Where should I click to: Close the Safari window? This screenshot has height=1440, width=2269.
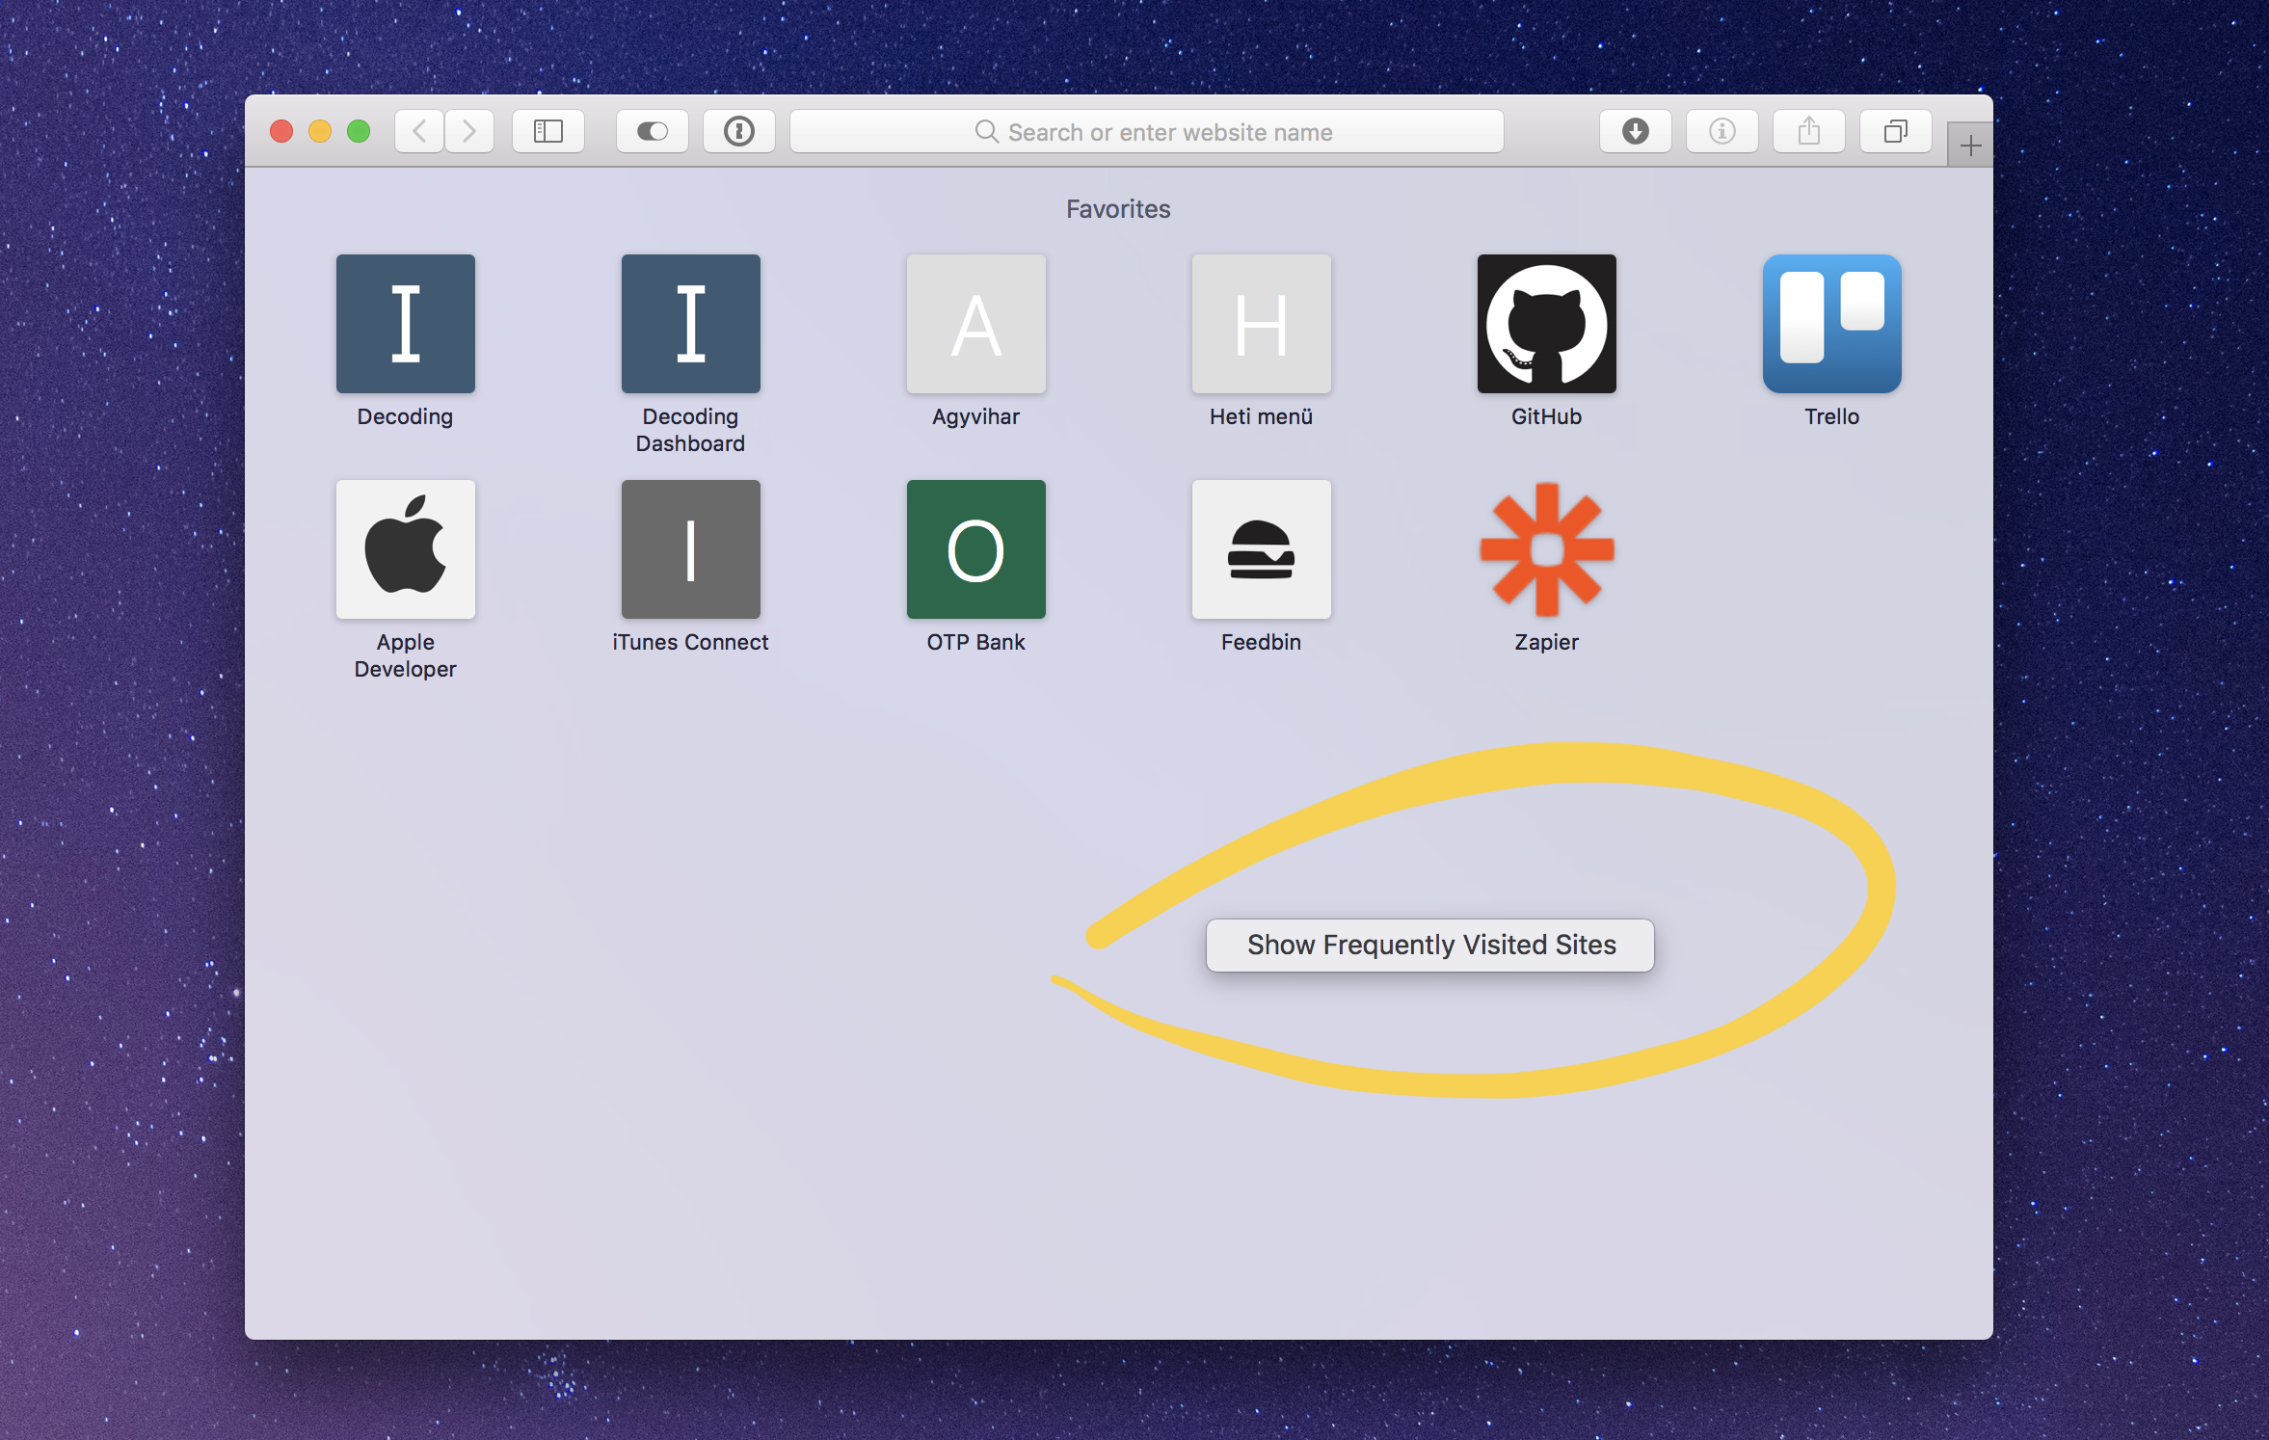pyautogui.click(x=281, y=131)
